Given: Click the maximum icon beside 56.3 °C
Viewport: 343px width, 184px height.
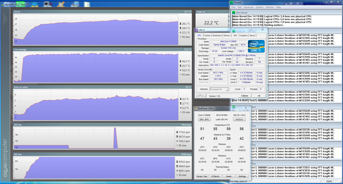Looking at the screenshot, I should [x=180, y=61].
